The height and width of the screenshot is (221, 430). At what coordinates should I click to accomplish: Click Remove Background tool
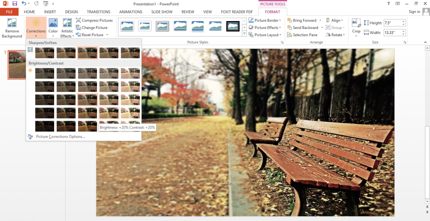coord(12,28)
